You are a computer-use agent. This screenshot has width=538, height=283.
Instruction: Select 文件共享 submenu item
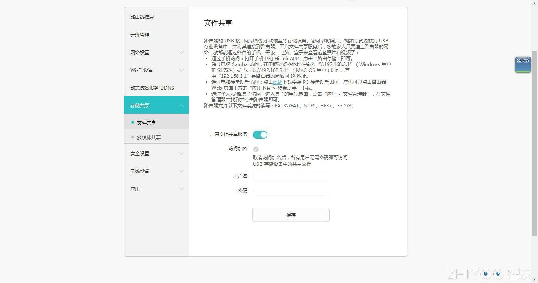156,123
